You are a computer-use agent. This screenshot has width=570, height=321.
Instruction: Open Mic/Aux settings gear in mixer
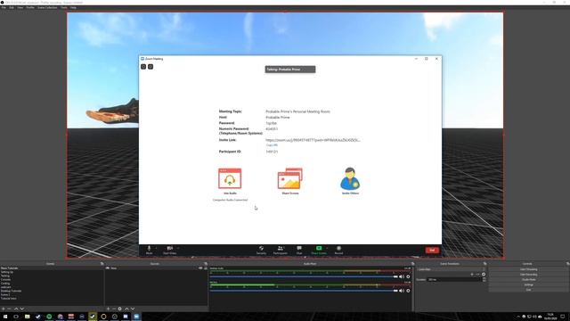pyautogui.click(x=408, y=291)
